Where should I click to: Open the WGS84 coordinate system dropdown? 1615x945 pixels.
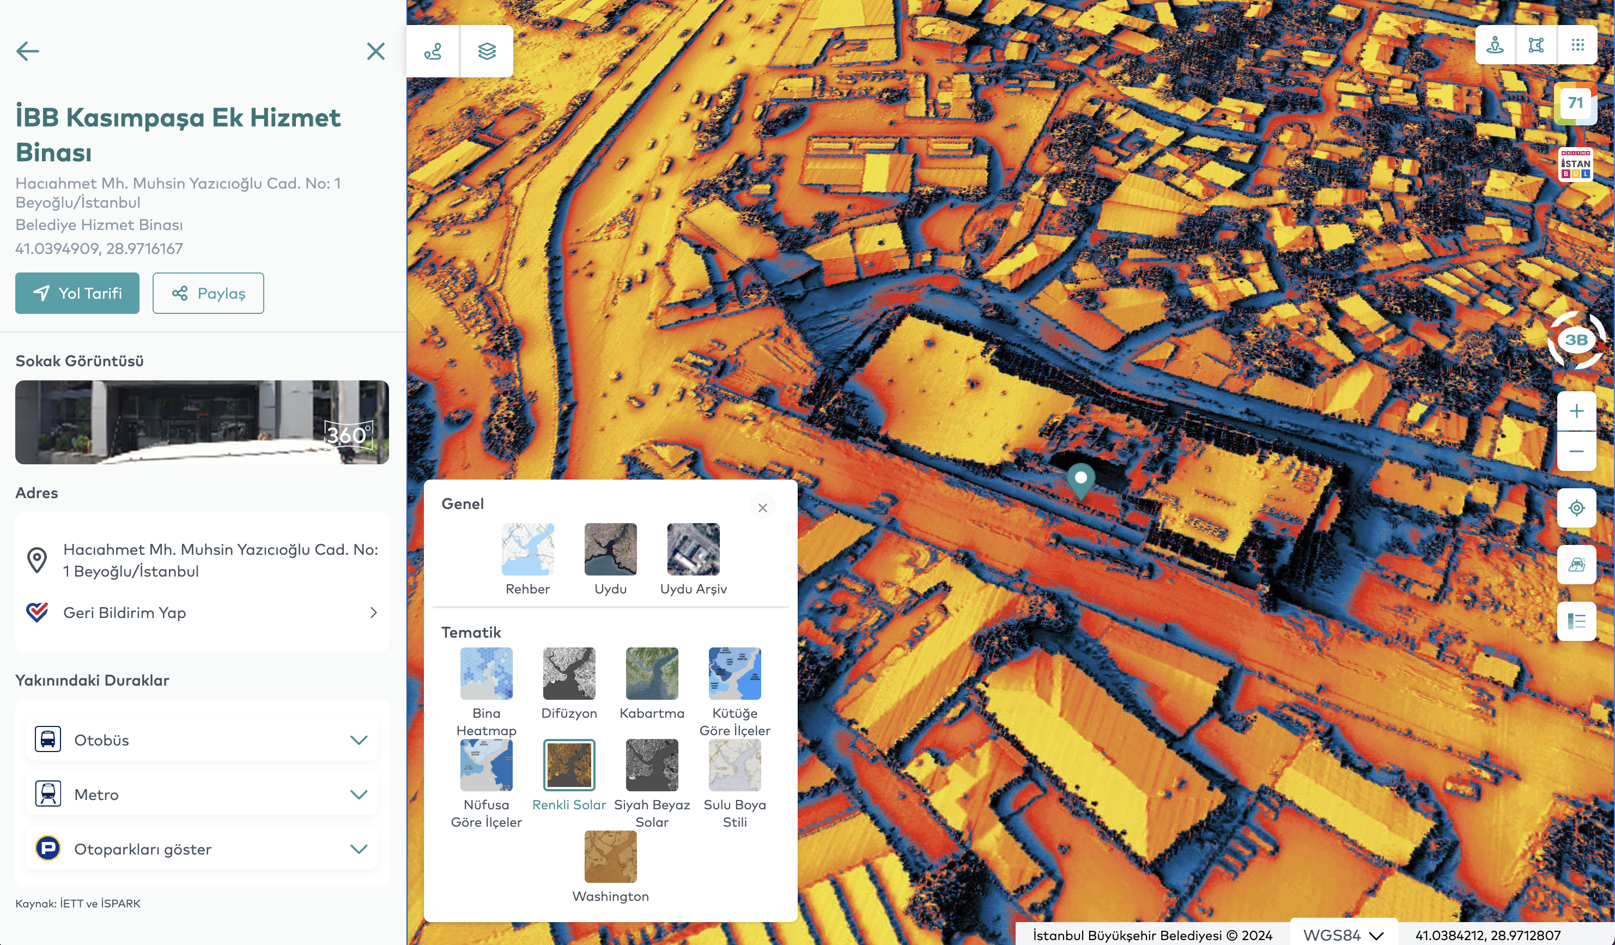click(x=1343, y=935)
